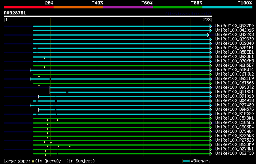Select the UniRef100_A2YMN1 label
Viewport: 256px width, 164px height.
(x=234, y=149)
